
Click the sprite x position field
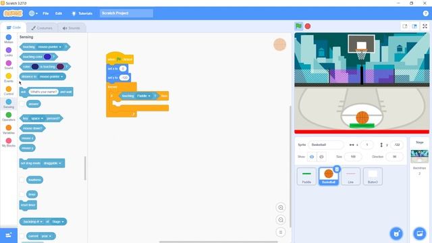point(367,144)
